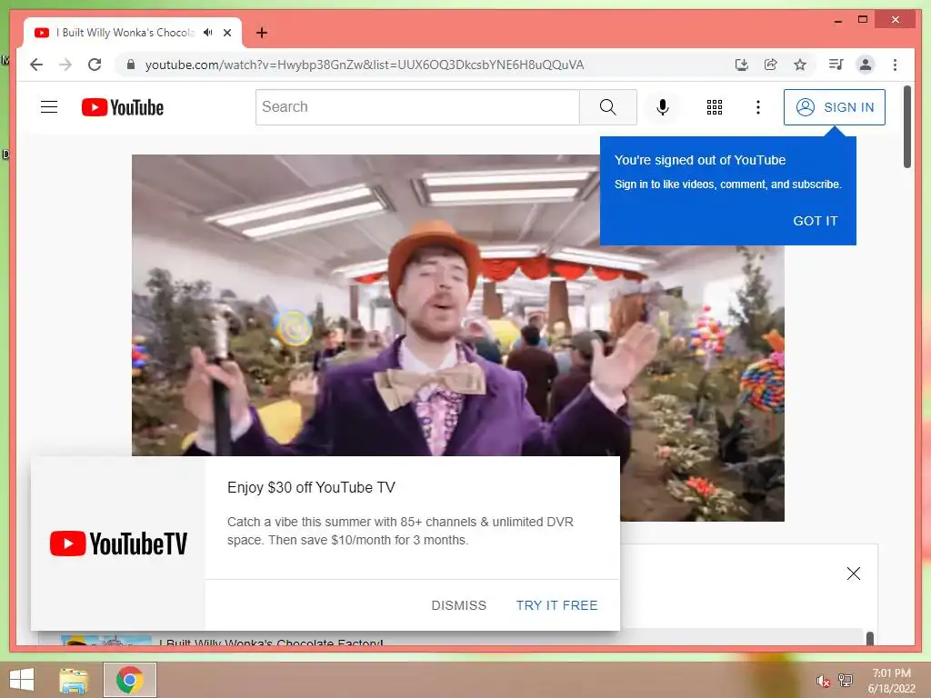Click Chrome icon in taskbar
Screen dimensions: 931x698
coord(129,680)
